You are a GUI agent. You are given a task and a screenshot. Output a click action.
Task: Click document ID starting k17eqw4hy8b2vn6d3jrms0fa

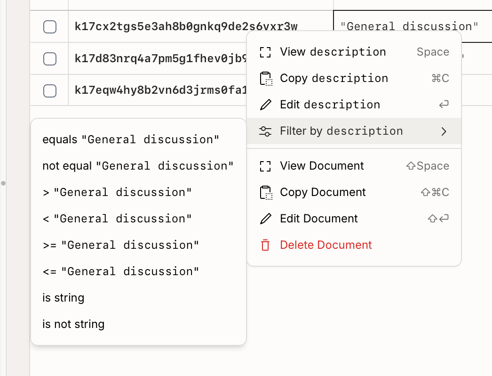click(161, 90)
